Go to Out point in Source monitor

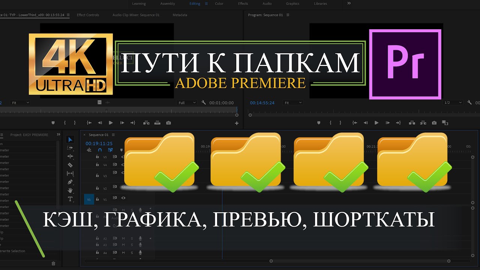(x=133, y=123)
